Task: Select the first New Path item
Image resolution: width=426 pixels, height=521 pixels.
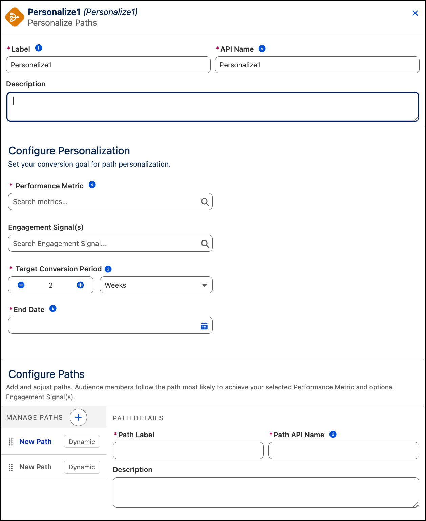Action: 36,442
